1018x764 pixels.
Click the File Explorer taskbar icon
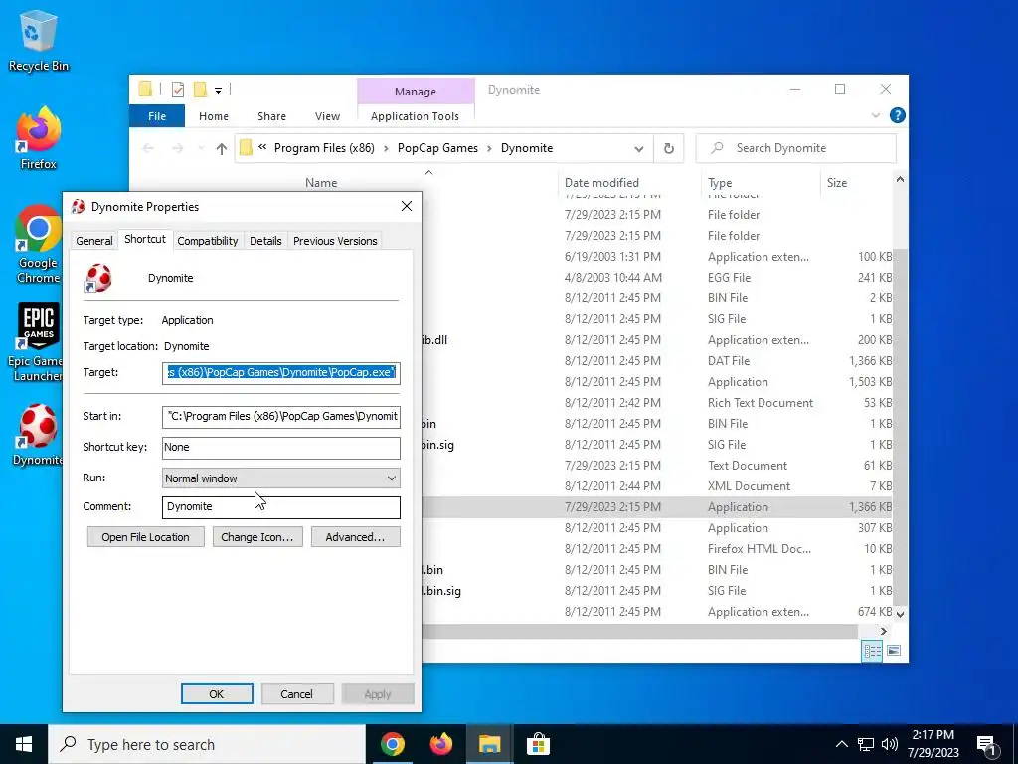click(489, 744)
